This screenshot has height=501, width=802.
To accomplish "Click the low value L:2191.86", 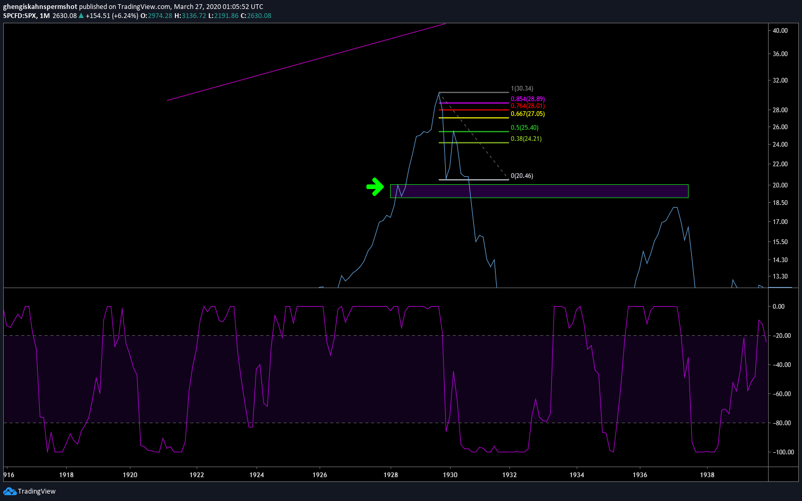I will tap(223, 16).
